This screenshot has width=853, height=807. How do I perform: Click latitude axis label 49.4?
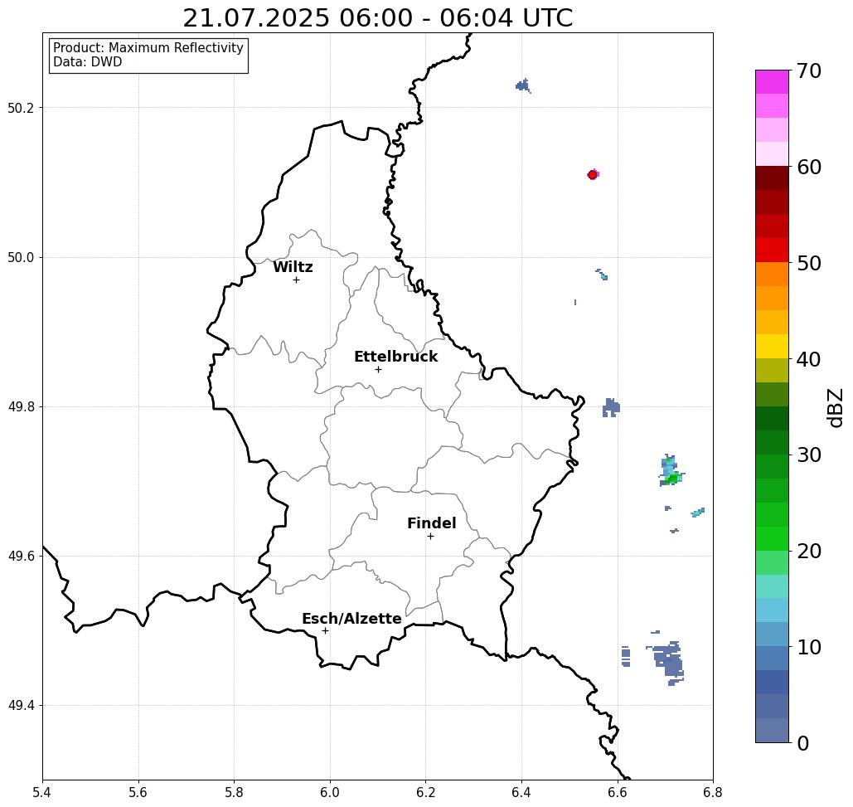click(x=21, y=706)
